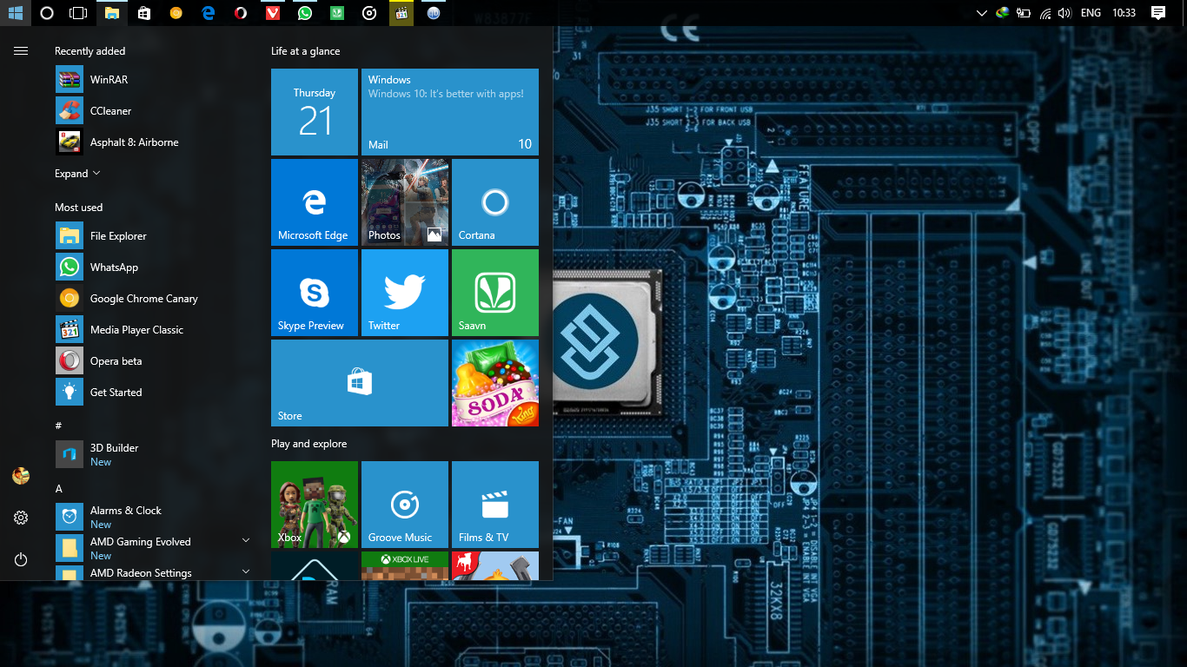Screen dimensions: 1187x667
Task: Expand the AMD Radeon Settings folder chevron
Action: (x=246, y=571)
